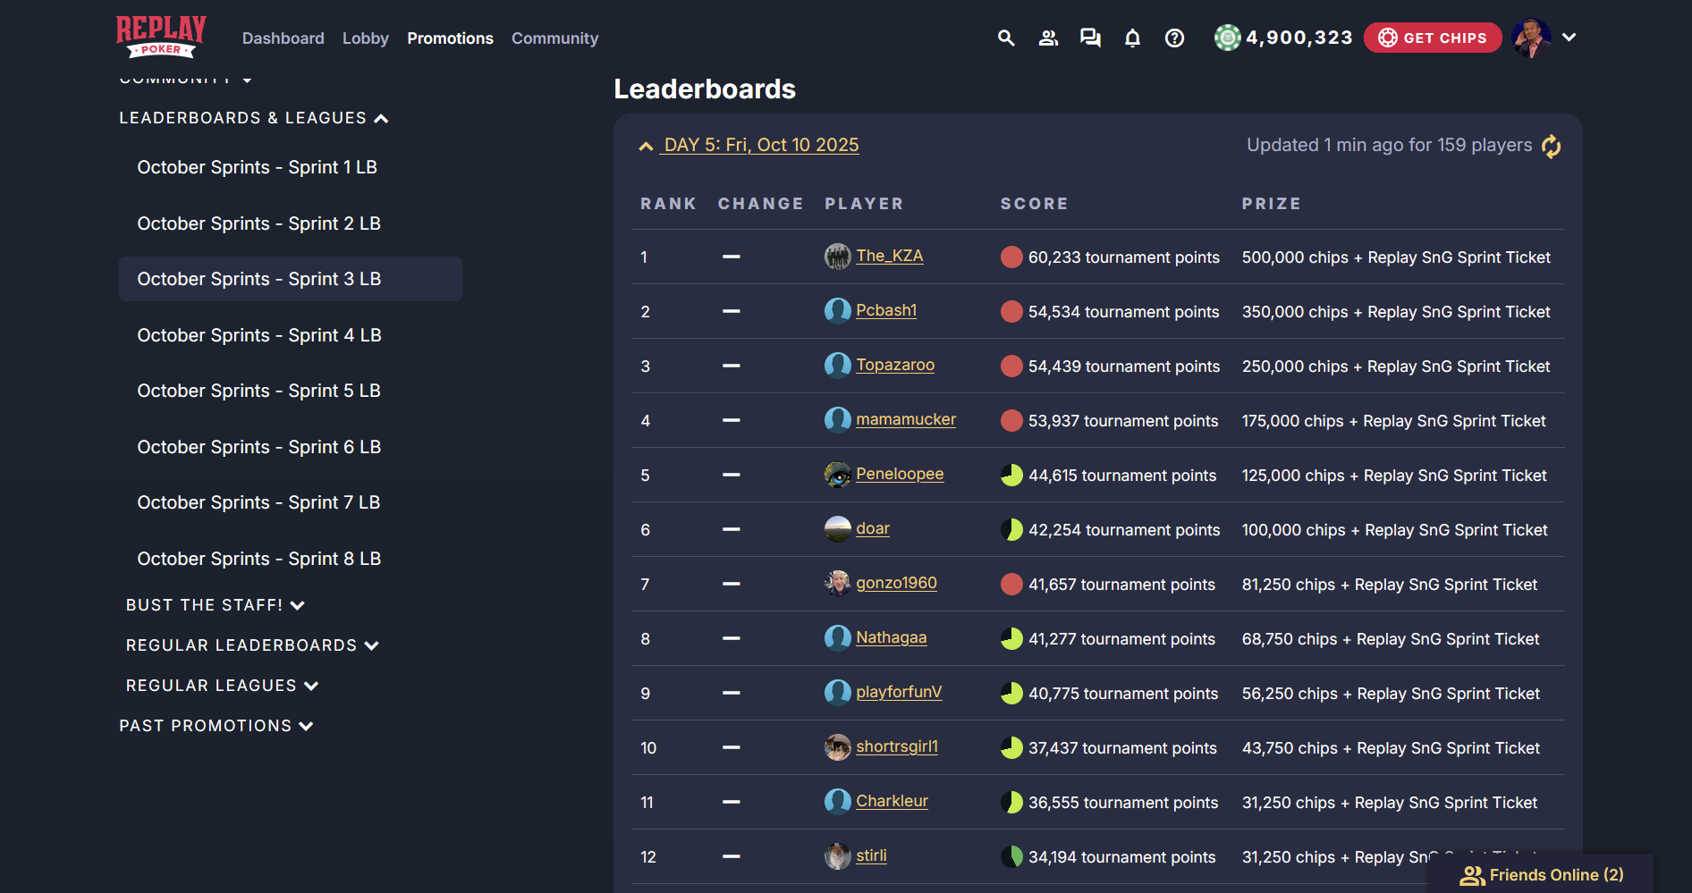Click Peneloopee player avatar
Viewport: 1692px width, 893px height.
(x=837, y=475)
